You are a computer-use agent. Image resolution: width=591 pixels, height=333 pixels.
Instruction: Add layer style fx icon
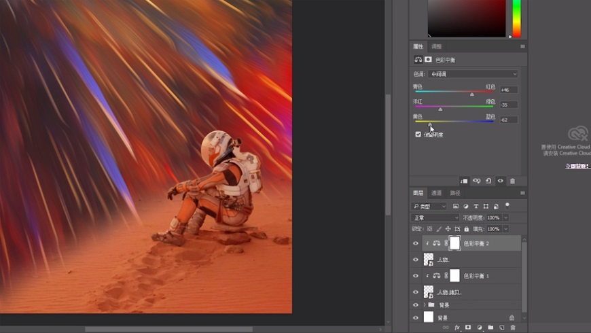[x=456, y=328]
